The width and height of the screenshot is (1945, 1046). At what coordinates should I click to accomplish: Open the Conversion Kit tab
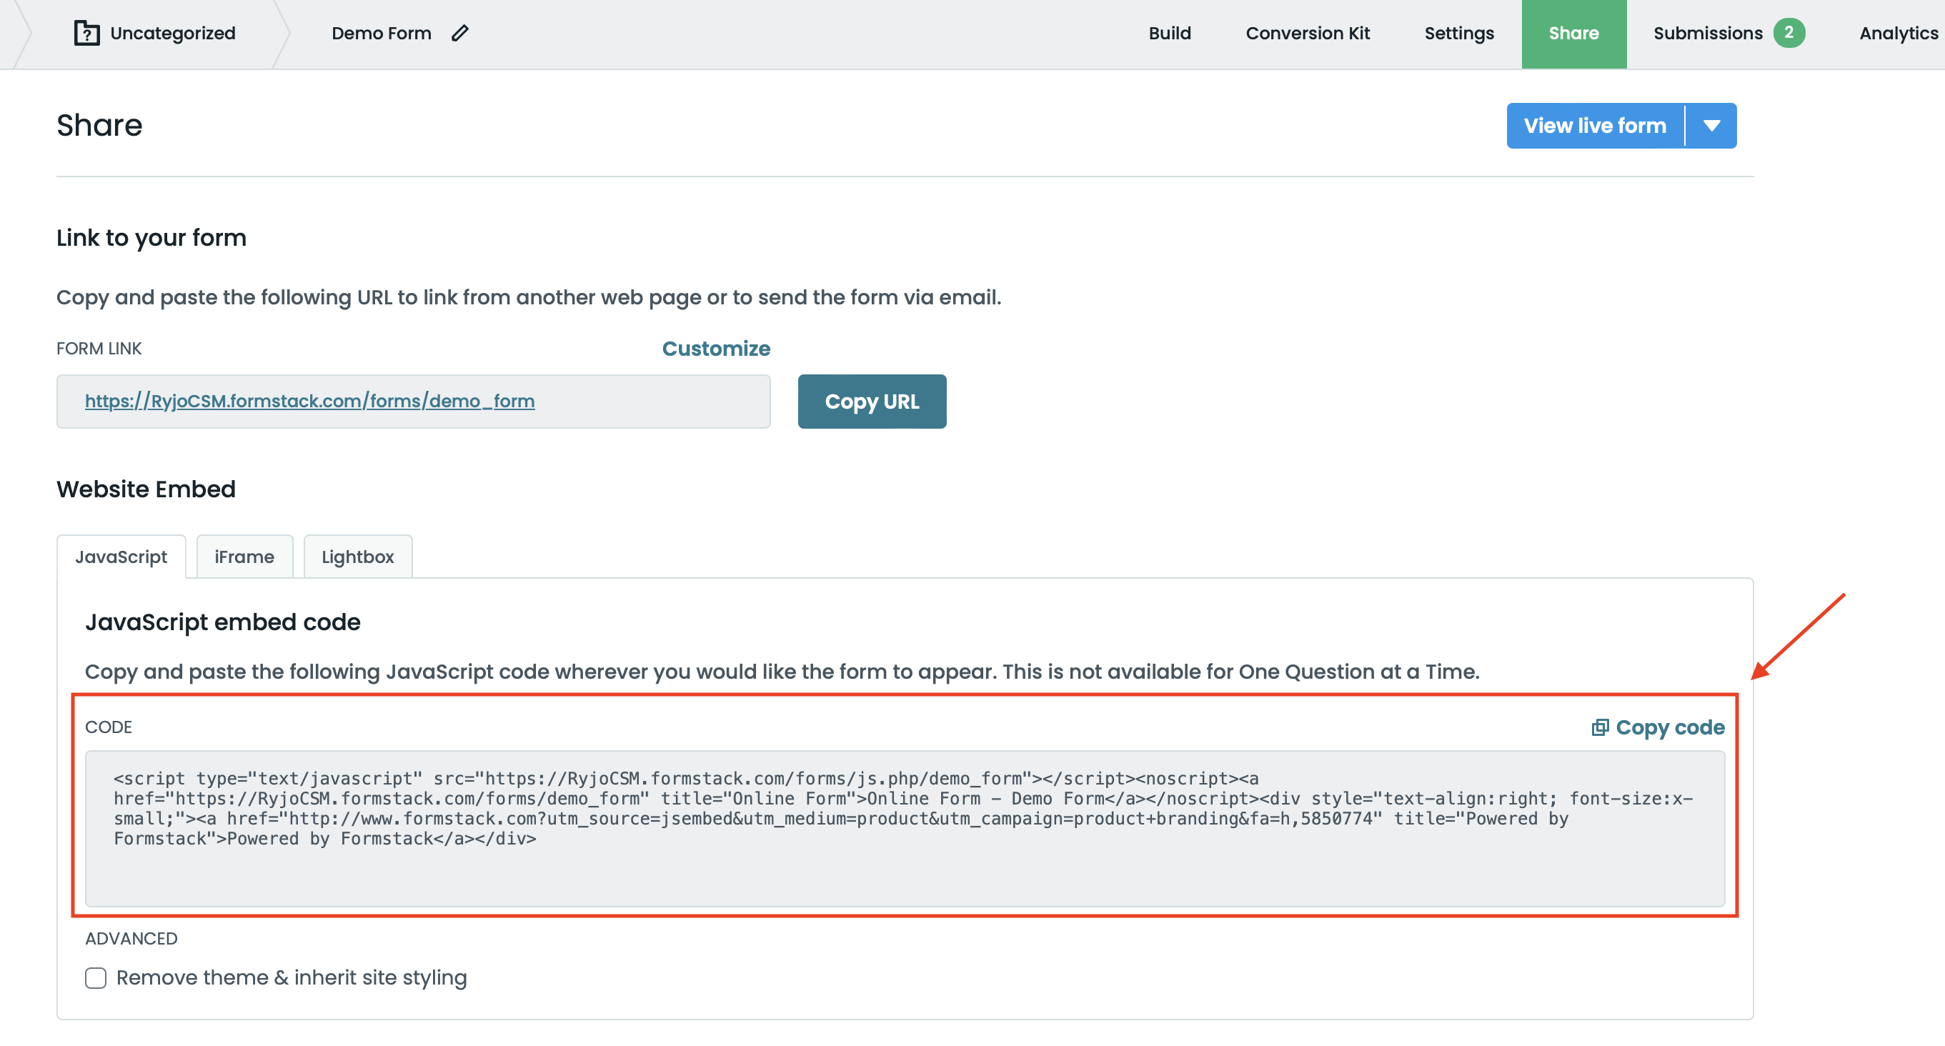[1307, 34]
